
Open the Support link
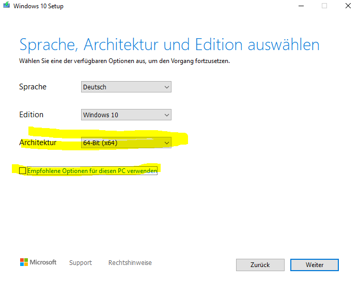point(81,262)
